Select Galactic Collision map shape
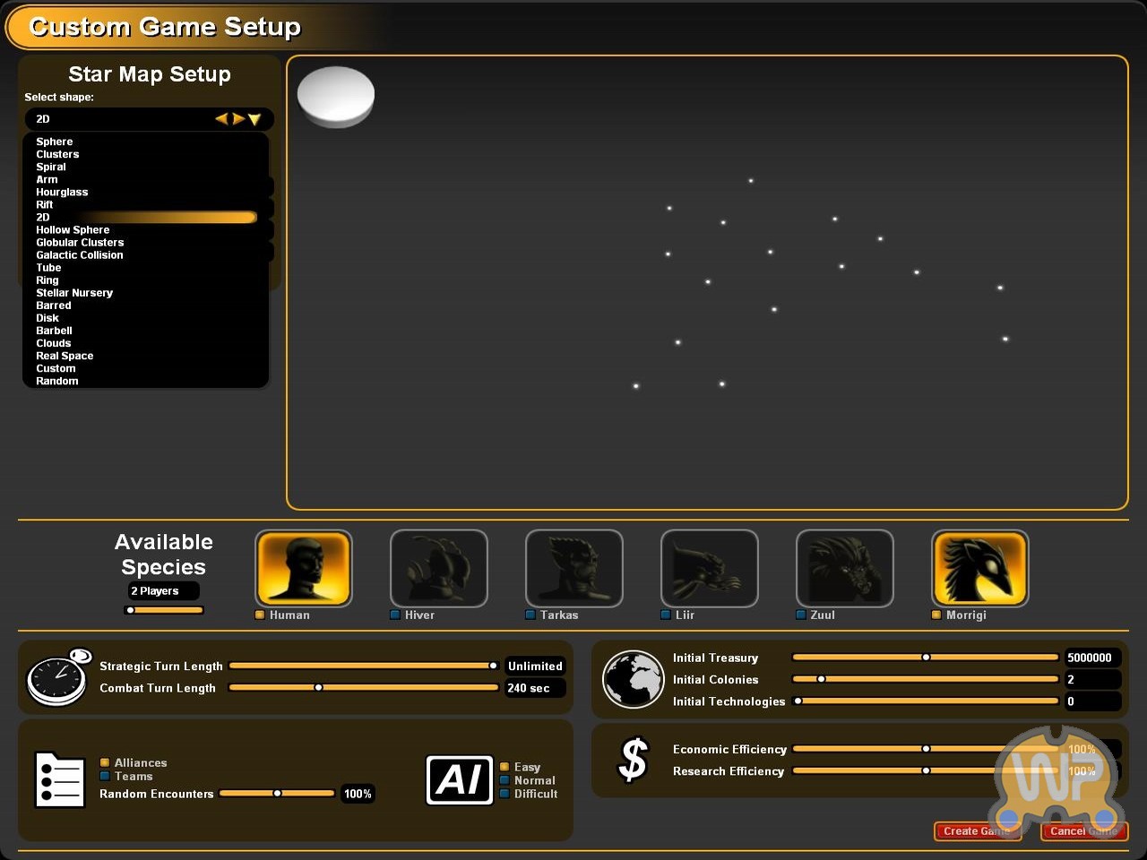The height and width of the screenshot is (860, 1147). click(80, 255)
